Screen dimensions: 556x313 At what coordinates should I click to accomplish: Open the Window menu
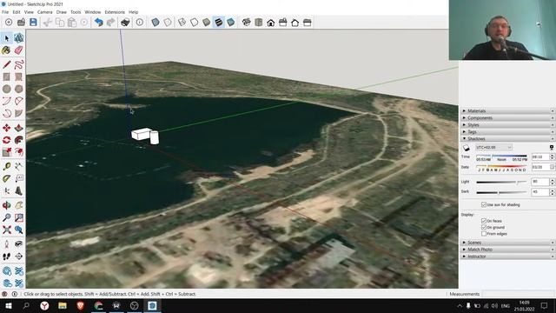click(x=93, y=12)
